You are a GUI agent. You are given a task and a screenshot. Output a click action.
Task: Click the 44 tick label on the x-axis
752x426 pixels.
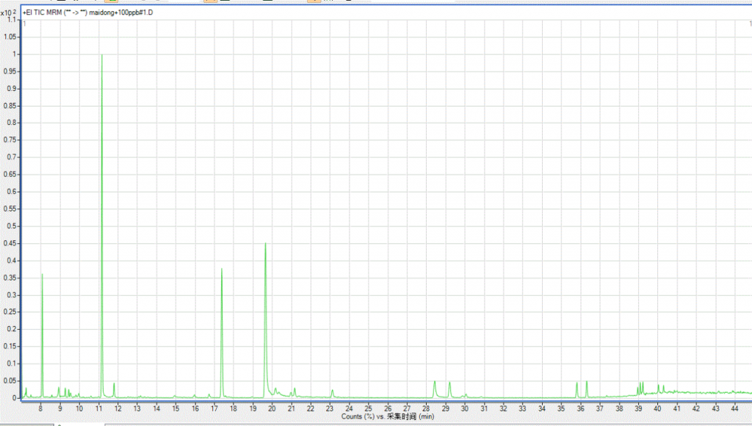coord(734,407)
